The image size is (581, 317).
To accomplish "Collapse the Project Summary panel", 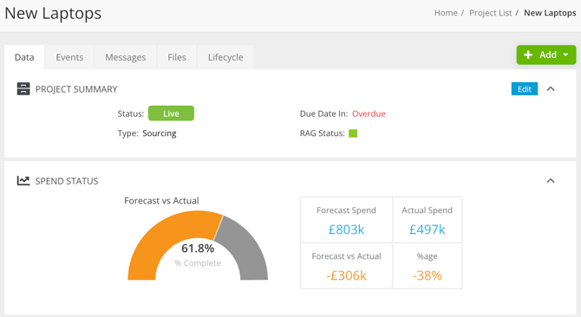I will pyautogui.click(x=551, y=88).
